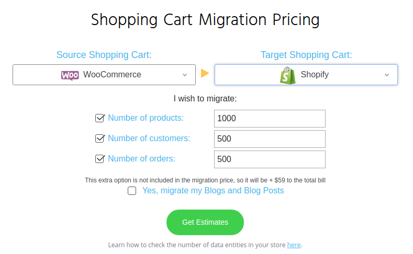
Task: Click 'Yes, migrate my Blogs and Blog Posts' text
Action: 213,191
